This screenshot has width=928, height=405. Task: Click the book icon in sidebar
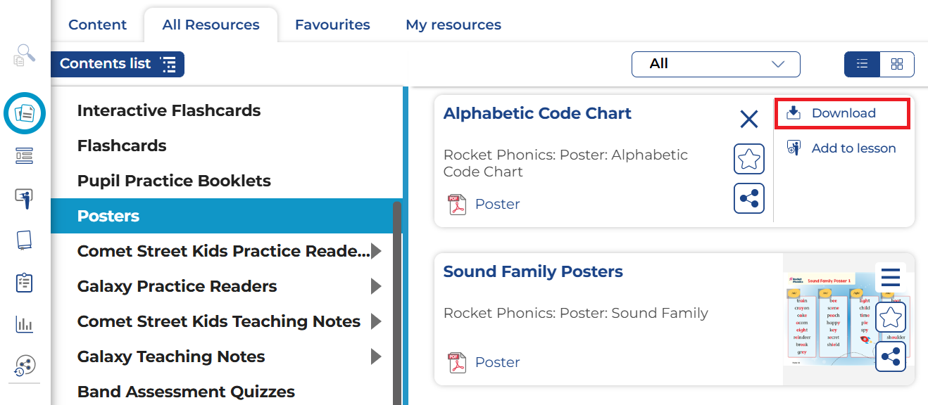point(25,240)
